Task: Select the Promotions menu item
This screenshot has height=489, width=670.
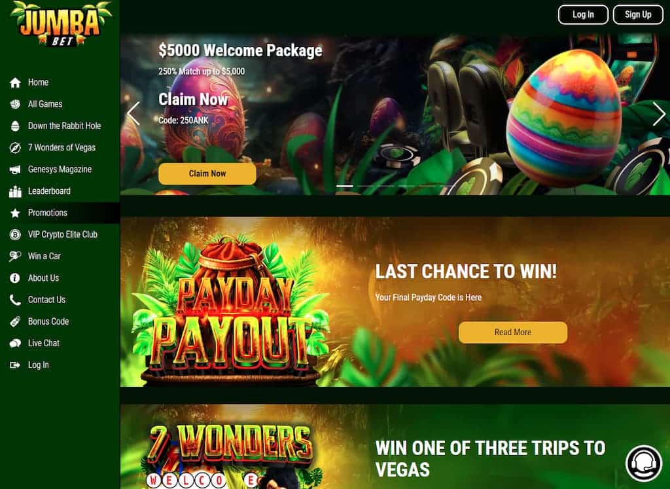Action: [x=60, y=213]
